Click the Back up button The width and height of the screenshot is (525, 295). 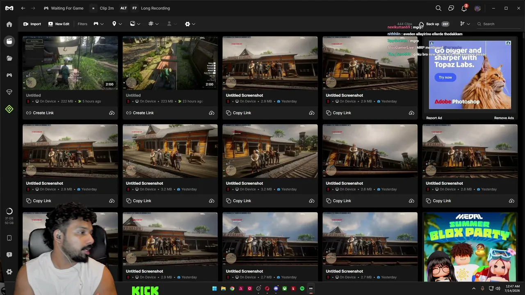pos(434,24)
